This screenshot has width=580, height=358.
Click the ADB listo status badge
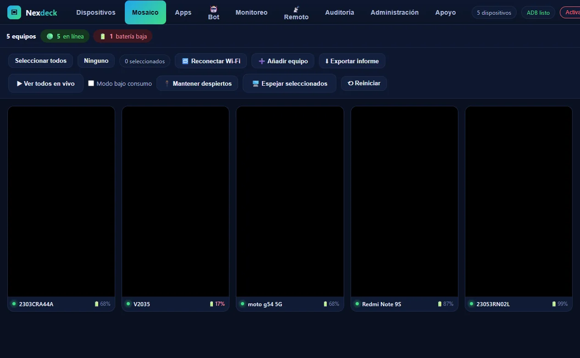[x=538, y=12]
